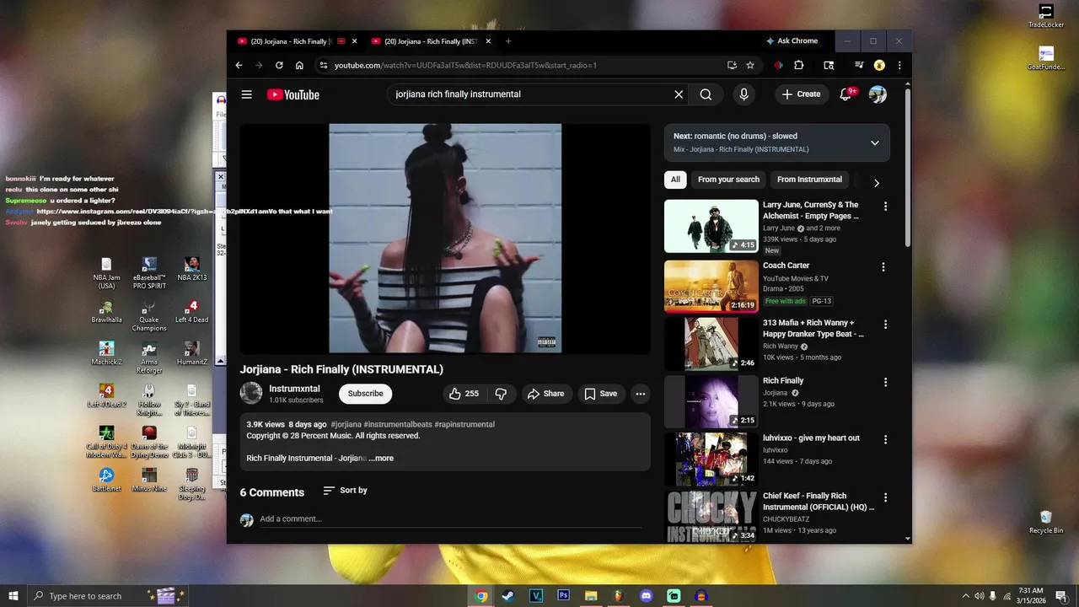Open Battle.net desktop shortcut
1079x607 pixels.
pyautogui.click(x=106, y=480)
